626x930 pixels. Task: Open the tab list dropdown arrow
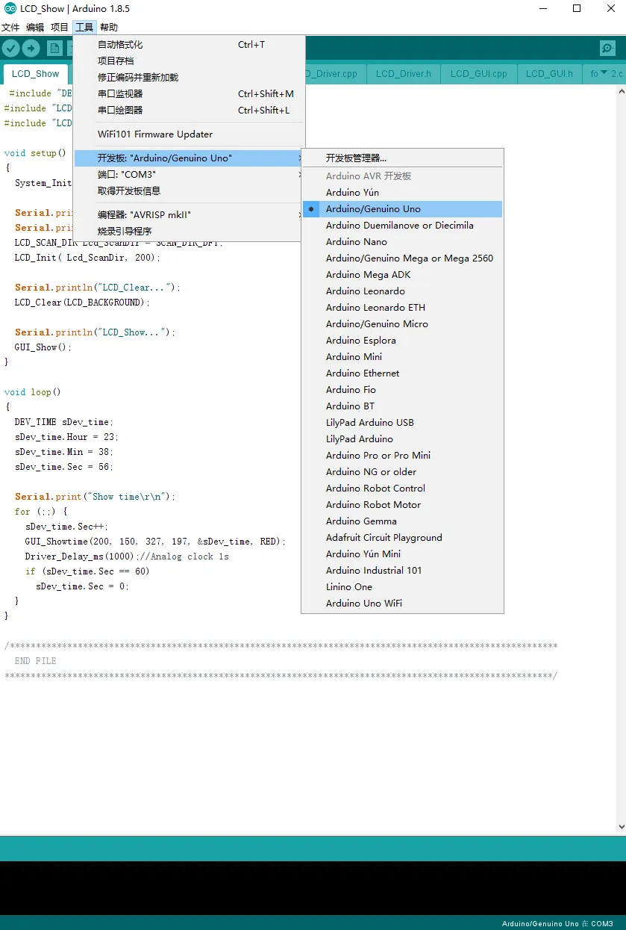[604, 73]
